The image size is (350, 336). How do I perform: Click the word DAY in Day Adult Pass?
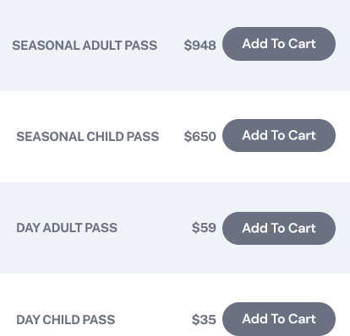28,228
